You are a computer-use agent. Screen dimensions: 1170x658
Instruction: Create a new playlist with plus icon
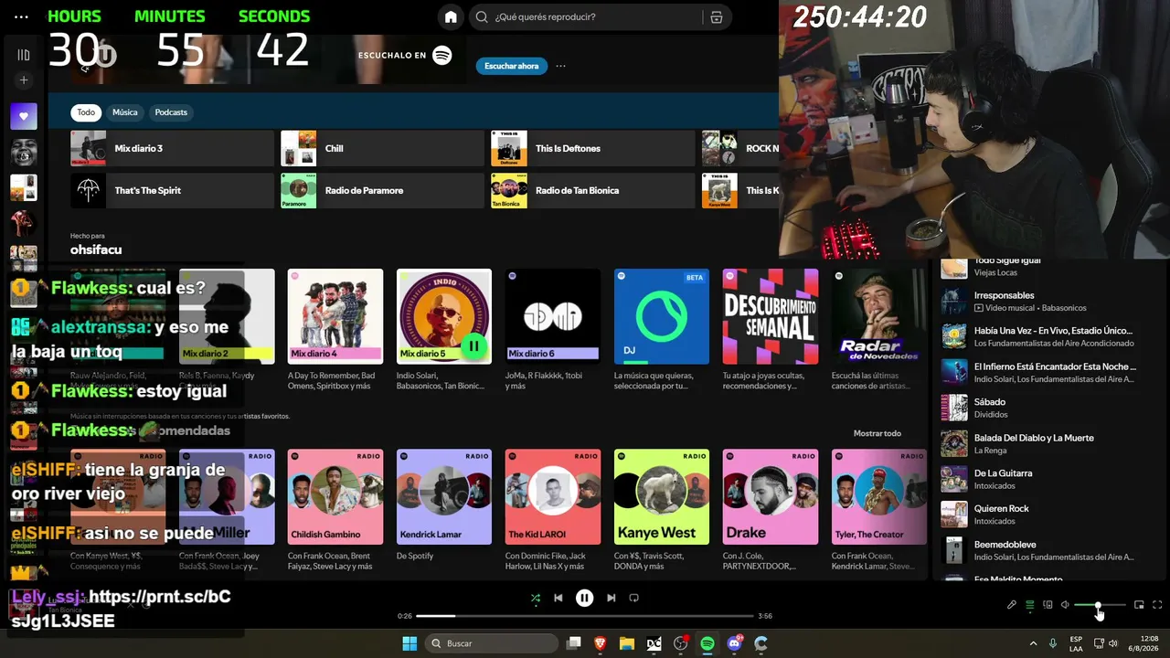pyautogui.click(x=24, y=80)
